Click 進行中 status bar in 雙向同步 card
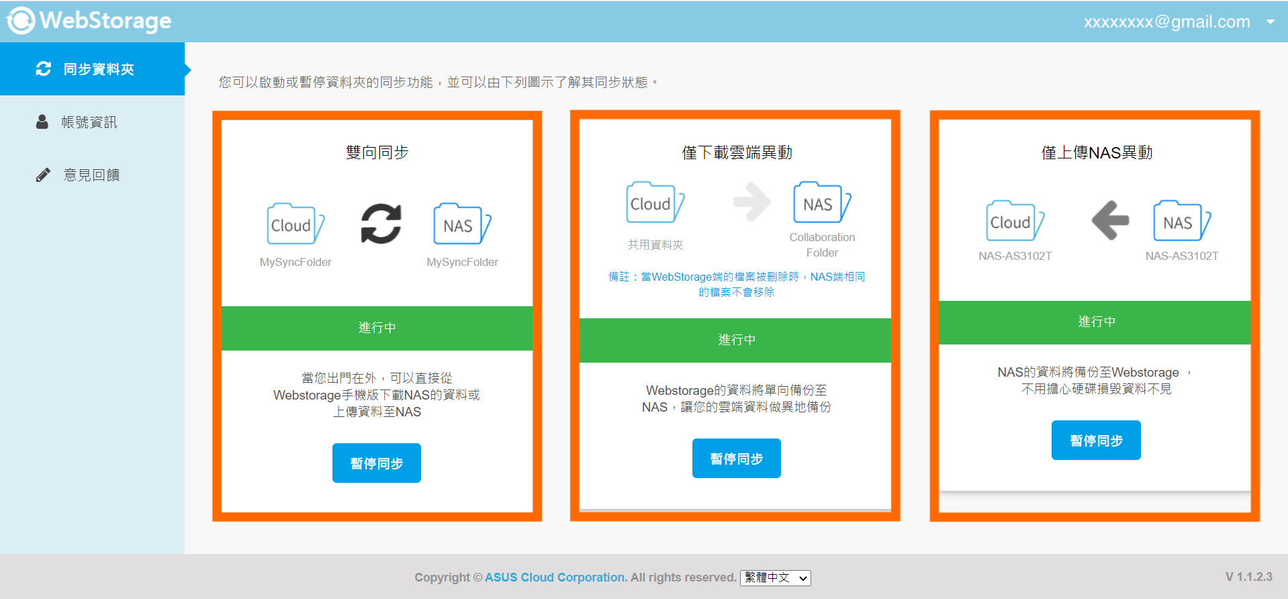The height and width of the screenshot is (599, 1288). [377, 328]
